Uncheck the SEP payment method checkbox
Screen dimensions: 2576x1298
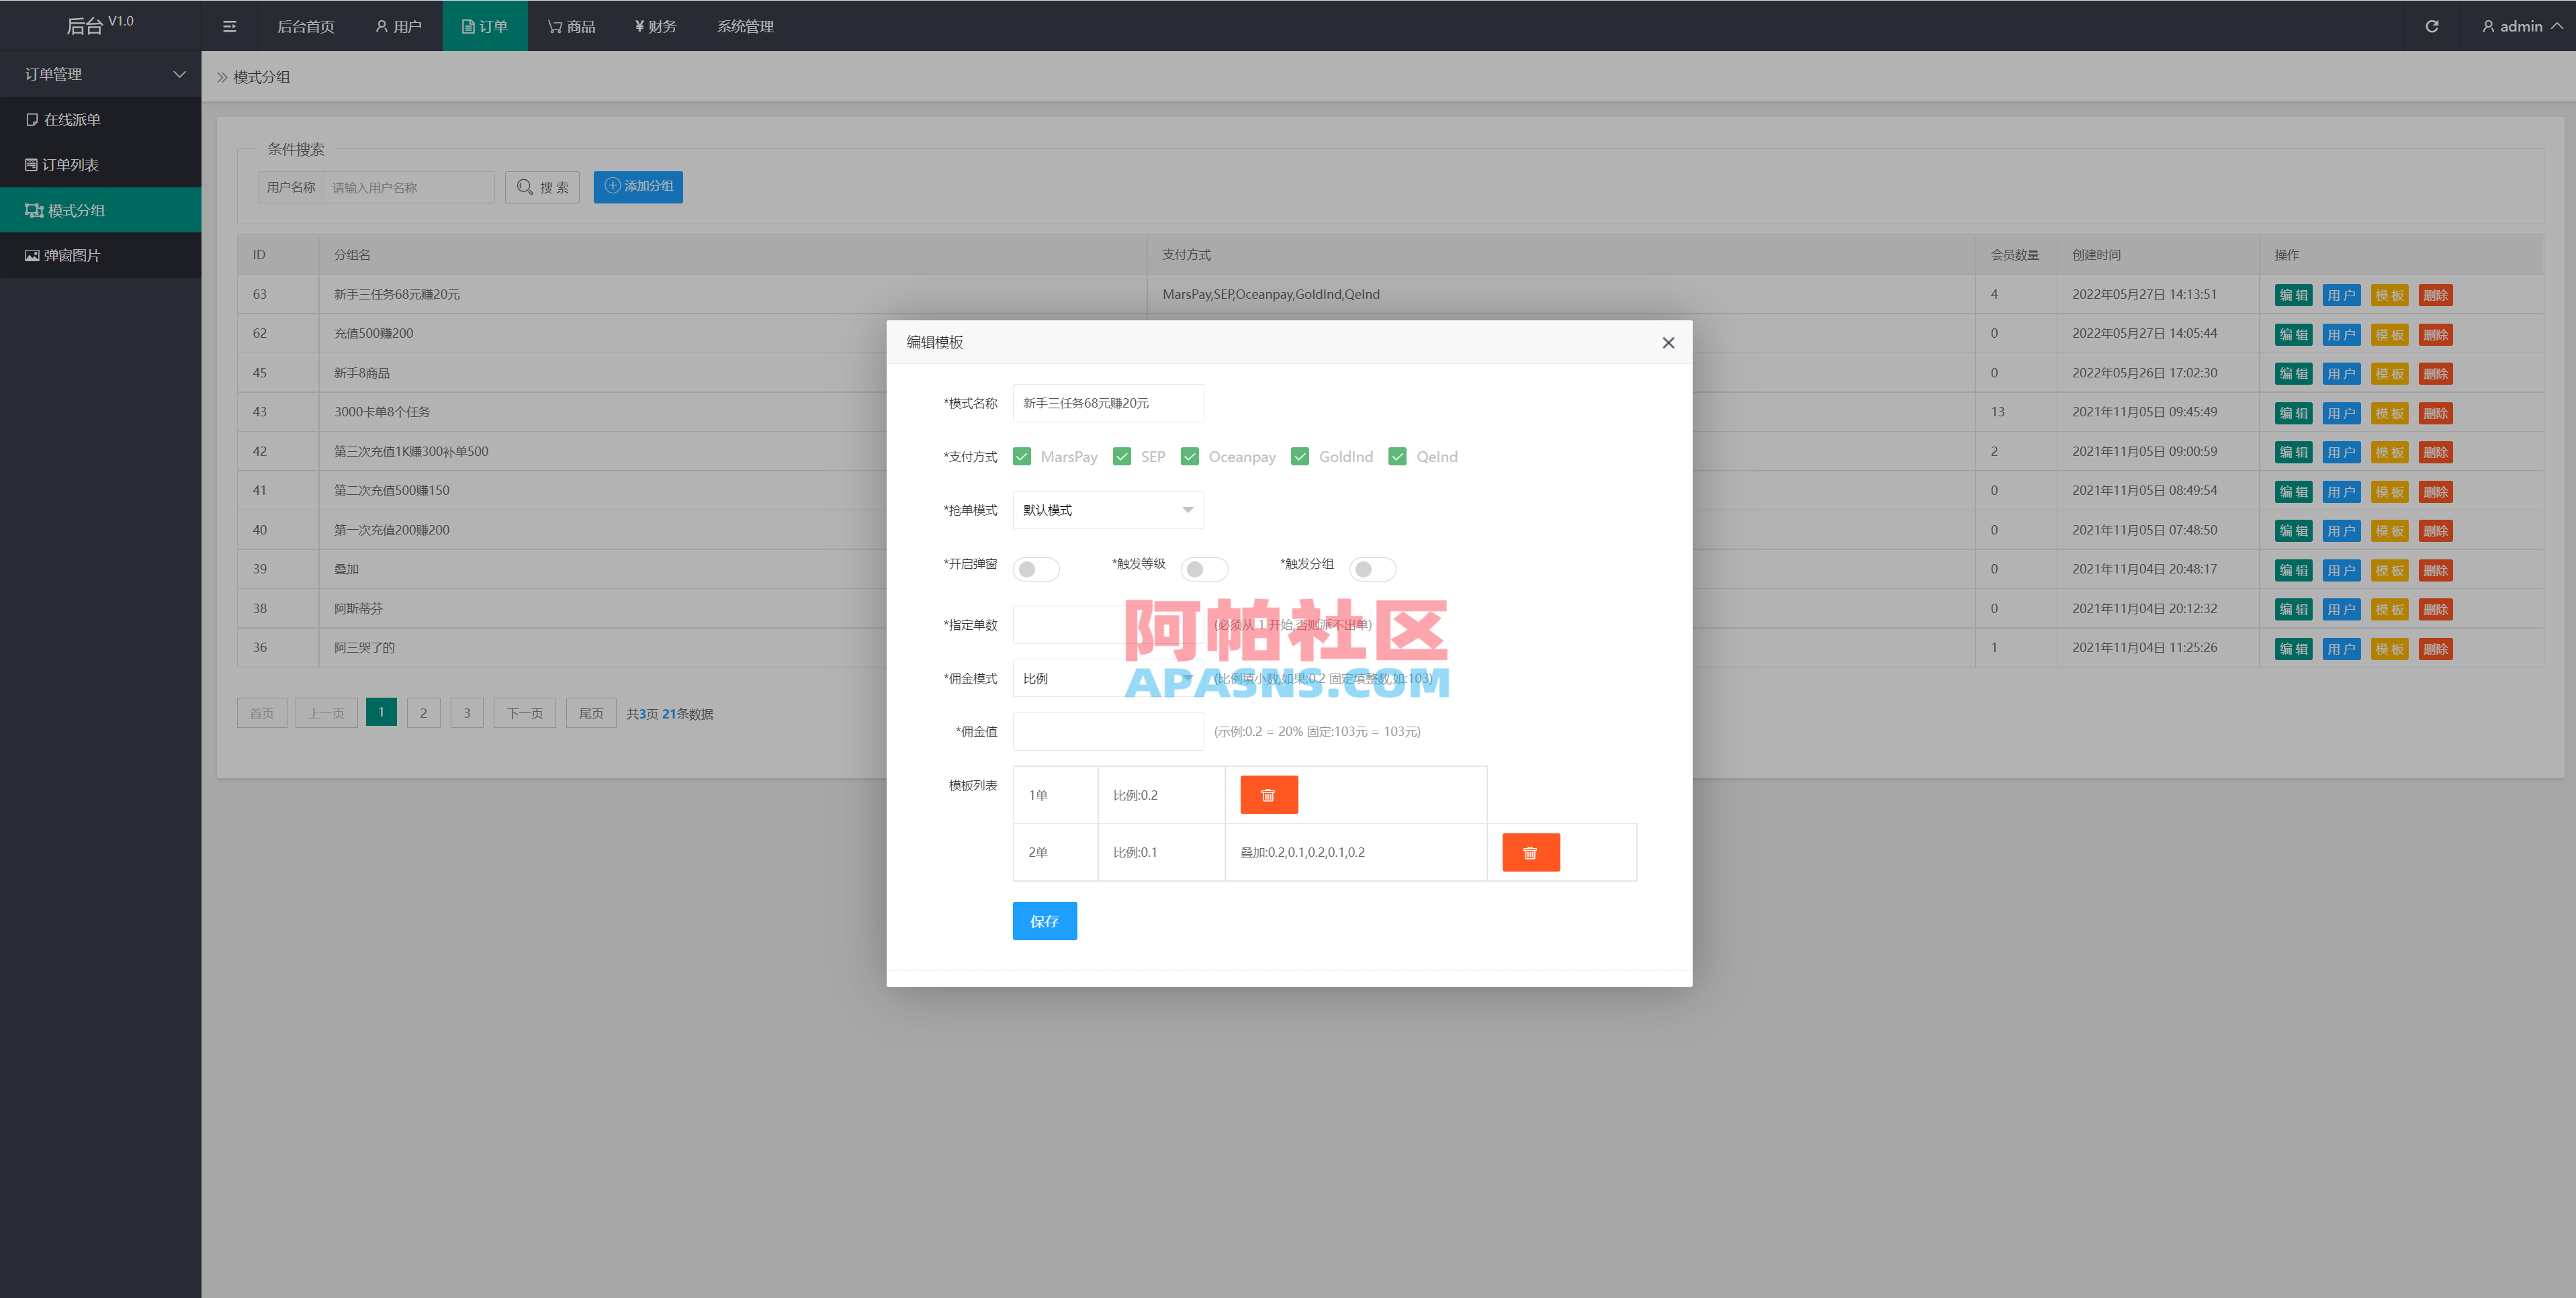[1122, 456]
